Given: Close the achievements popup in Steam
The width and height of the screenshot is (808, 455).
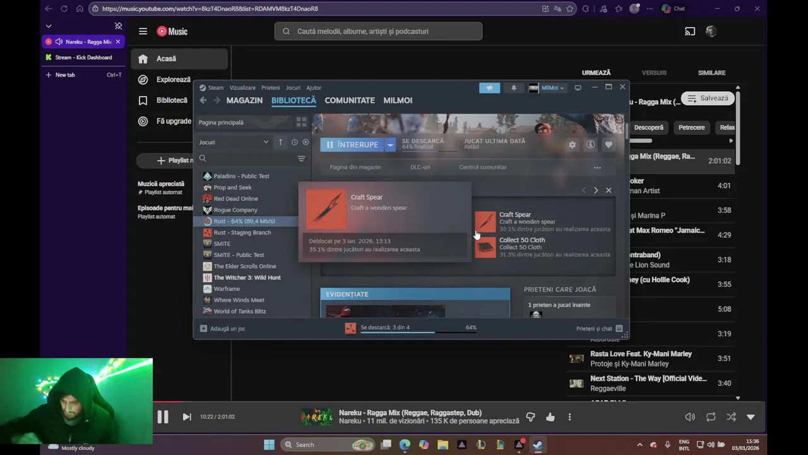Looking at the screenshot, I should pyautogui.click(x=609, y=190).
